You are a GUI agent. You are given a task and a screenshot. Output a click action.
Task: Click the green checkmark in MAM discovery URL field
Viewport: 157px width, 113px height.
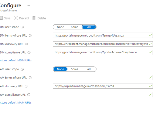[150, 86]
